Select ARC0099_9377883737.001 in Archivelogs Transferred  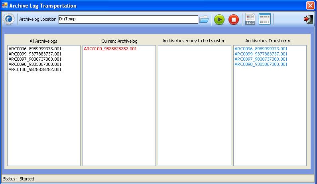click(x=261, y=54)
